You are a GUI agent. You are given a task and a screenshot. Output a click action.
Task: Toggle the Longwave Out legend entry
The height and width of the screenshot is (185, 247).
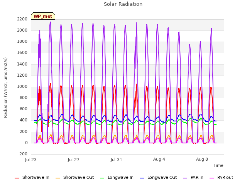tap(158, 177)
